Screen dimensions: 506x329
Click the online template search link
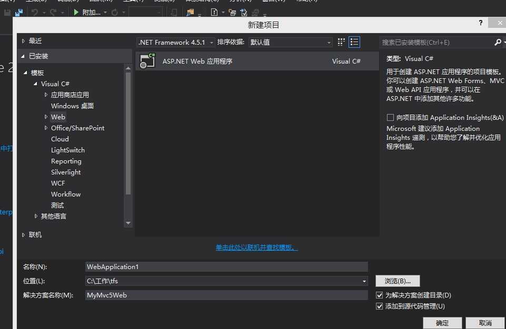coord(256,247)
